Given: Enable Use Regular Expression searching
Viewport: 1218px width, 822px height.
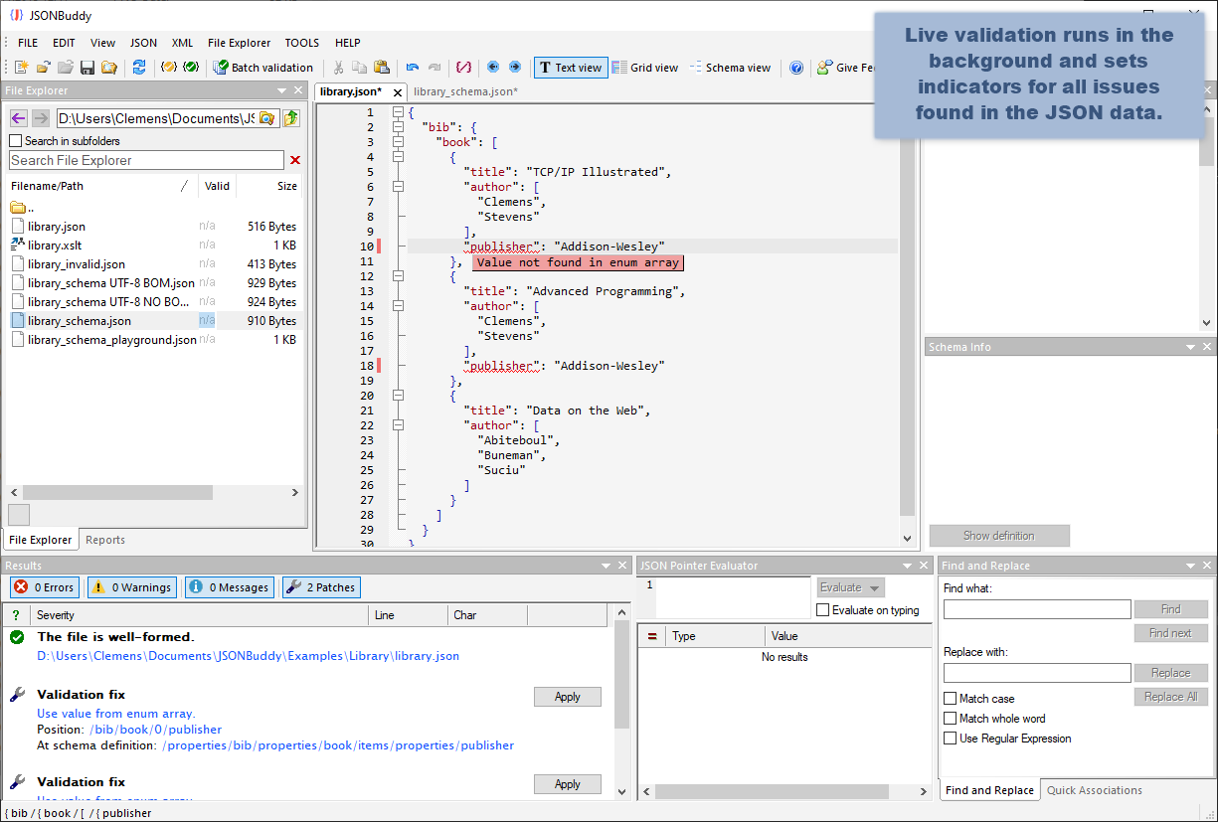Looking at the screenshot, I should (x=949, y=738).
